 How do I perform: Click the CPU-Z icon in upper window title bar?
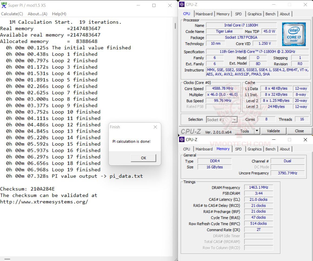coord(182,4)
